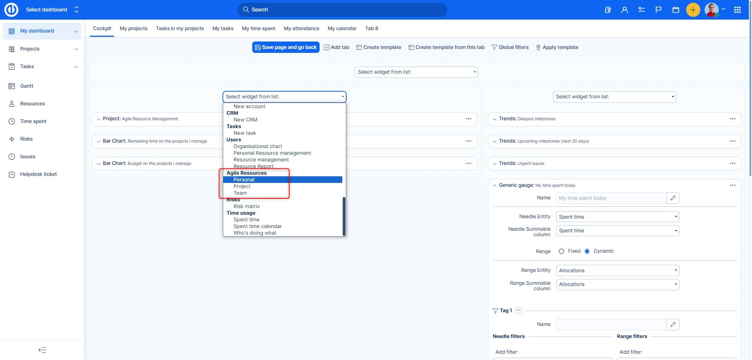Click the top Search field
Image resolution: width=752 pixels, height=360 pixels.
(x=342, y=10)
